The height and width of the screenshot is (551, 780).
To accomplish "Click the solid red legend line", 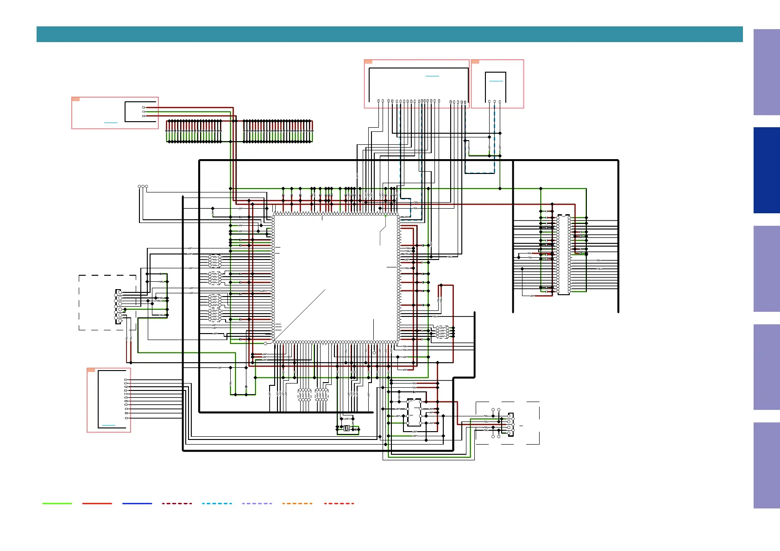I will 97,503.
